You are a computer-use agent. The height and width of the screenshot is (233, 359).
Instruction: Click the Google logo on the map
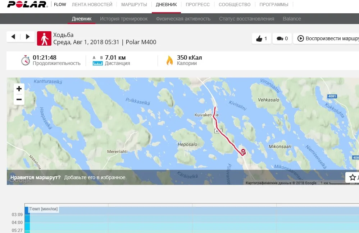point(20,180)
